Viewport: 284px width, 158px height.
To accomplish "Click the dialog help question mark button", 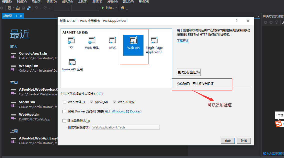I will point(237,21).
